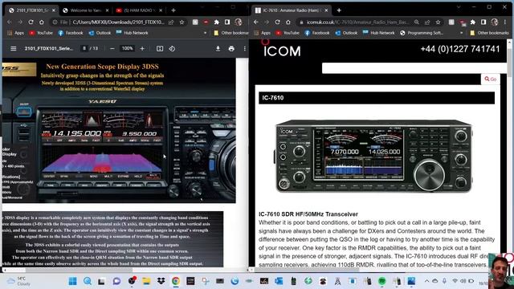
Task: Close the Welcome to Yaesu tab
Action: 107,10
